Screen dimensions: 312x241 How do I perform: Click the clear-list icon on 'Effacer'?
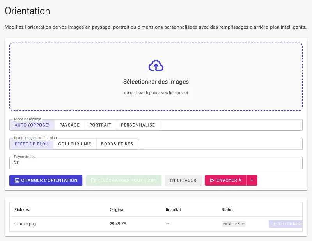[173, 180]
